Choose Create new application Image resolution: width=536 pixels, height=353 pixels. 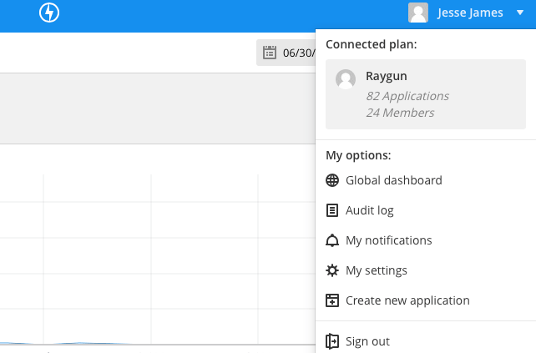point(426,300)
